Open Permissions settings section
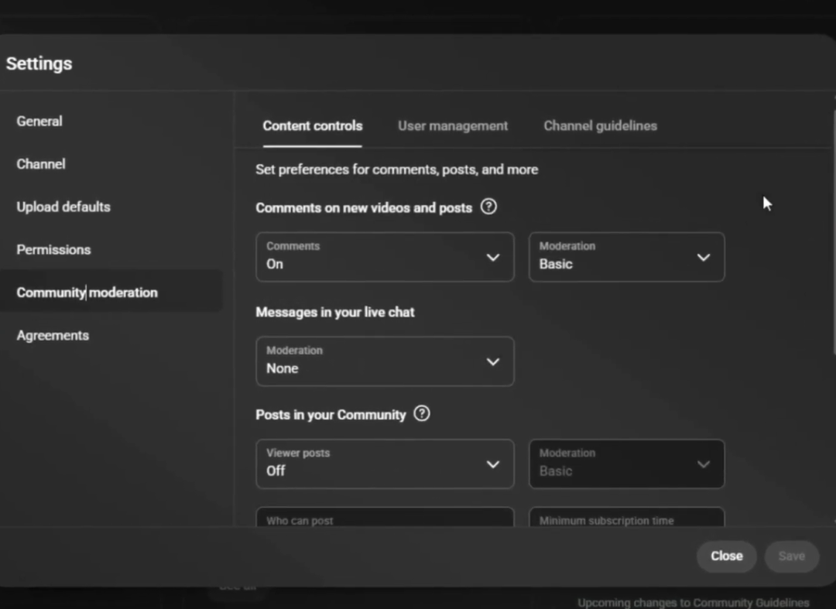The image size is (836, 609). 53,249
